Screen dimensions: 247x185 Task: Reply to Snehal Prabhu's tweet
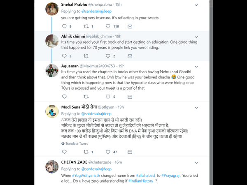click(x=65, y=26)
